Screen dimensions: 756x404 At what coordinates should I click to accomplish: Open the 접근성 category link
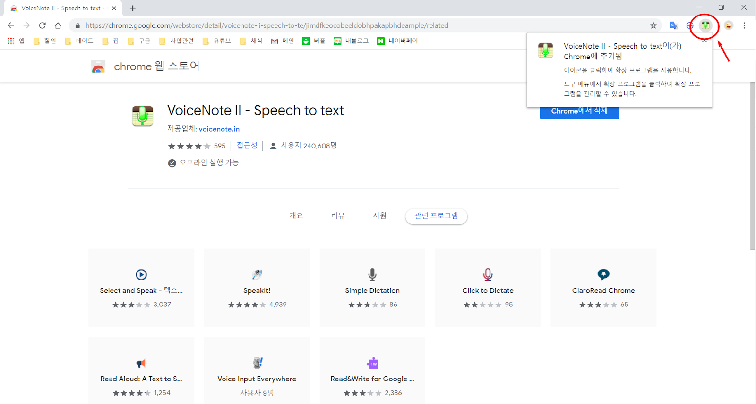click(247, 146)
